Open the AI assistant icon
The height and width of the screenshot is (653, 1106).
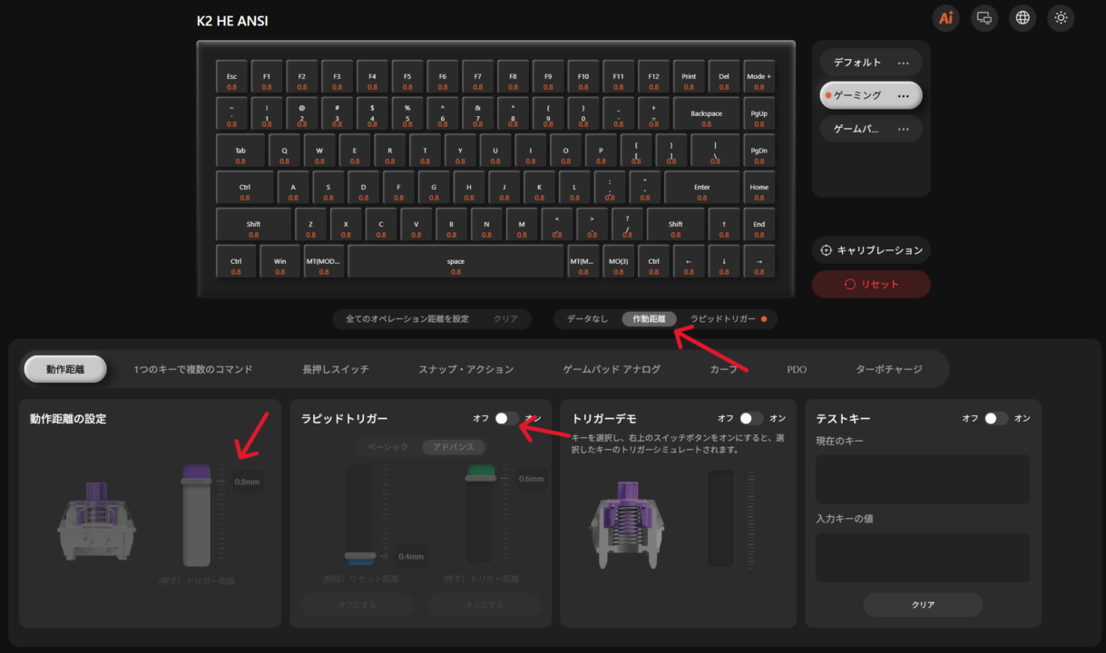[946, 17]
